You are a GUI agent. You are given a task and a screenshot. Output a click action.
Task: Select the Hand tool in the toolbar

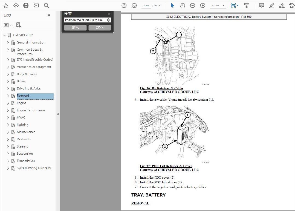coord(182,5)
